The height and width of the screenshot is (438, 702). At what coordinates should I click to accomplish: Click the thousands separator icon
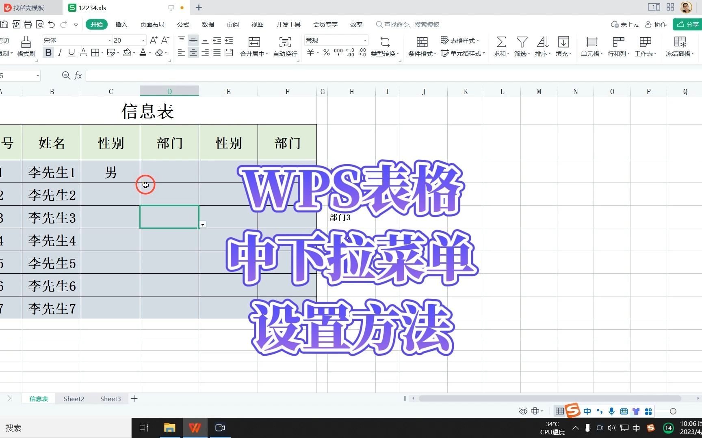coord(338,53)
